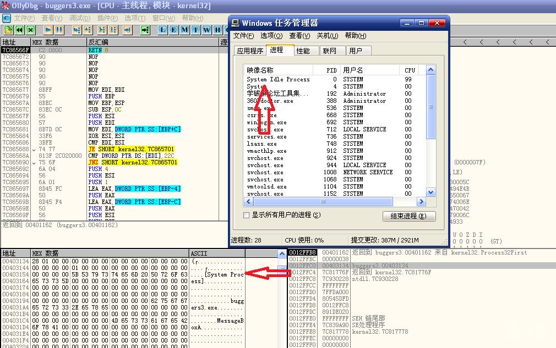The height and width of the screenshot is (348, 556).
Task: Open OllyDbg 帮助(H) menu
Action: point(193,18)
